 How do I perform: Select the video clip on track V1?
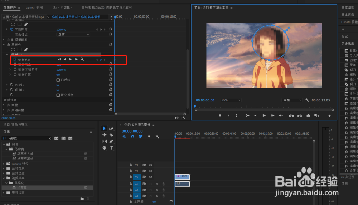(x=183, y=176)
